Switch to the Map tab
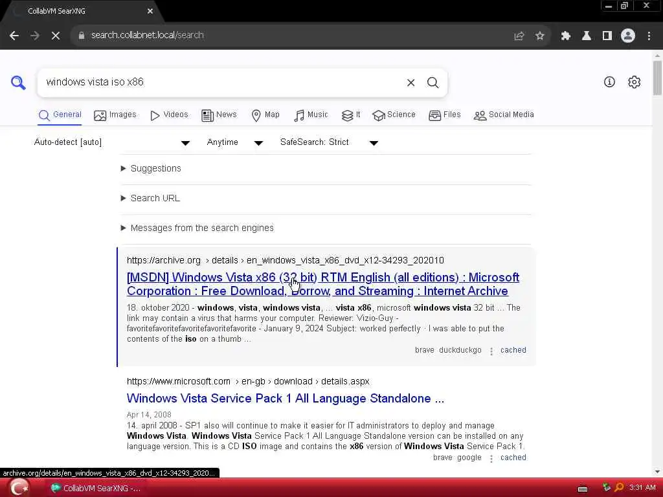 [x=265, y=115]
